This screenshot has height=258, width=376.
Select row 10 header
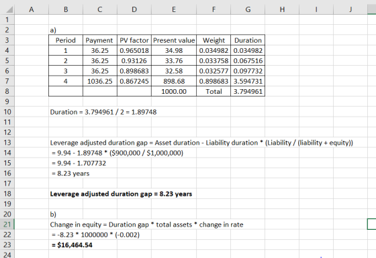[x=7, y=112]
